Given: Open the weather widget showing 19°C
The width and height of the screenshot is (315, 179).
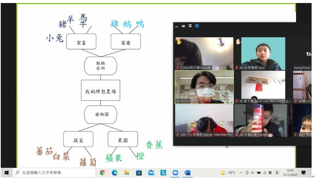Looking at the screenshot, I should tap(228, 173).
